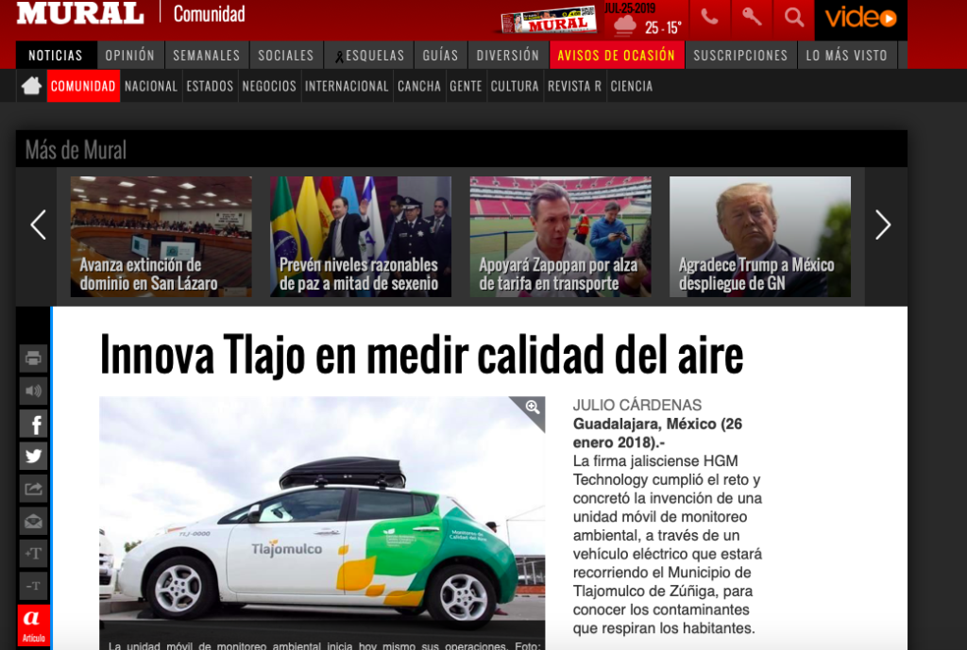Go to SUSCRIPCIONES
Screen dimensions: 967x650
click(740, 56)
